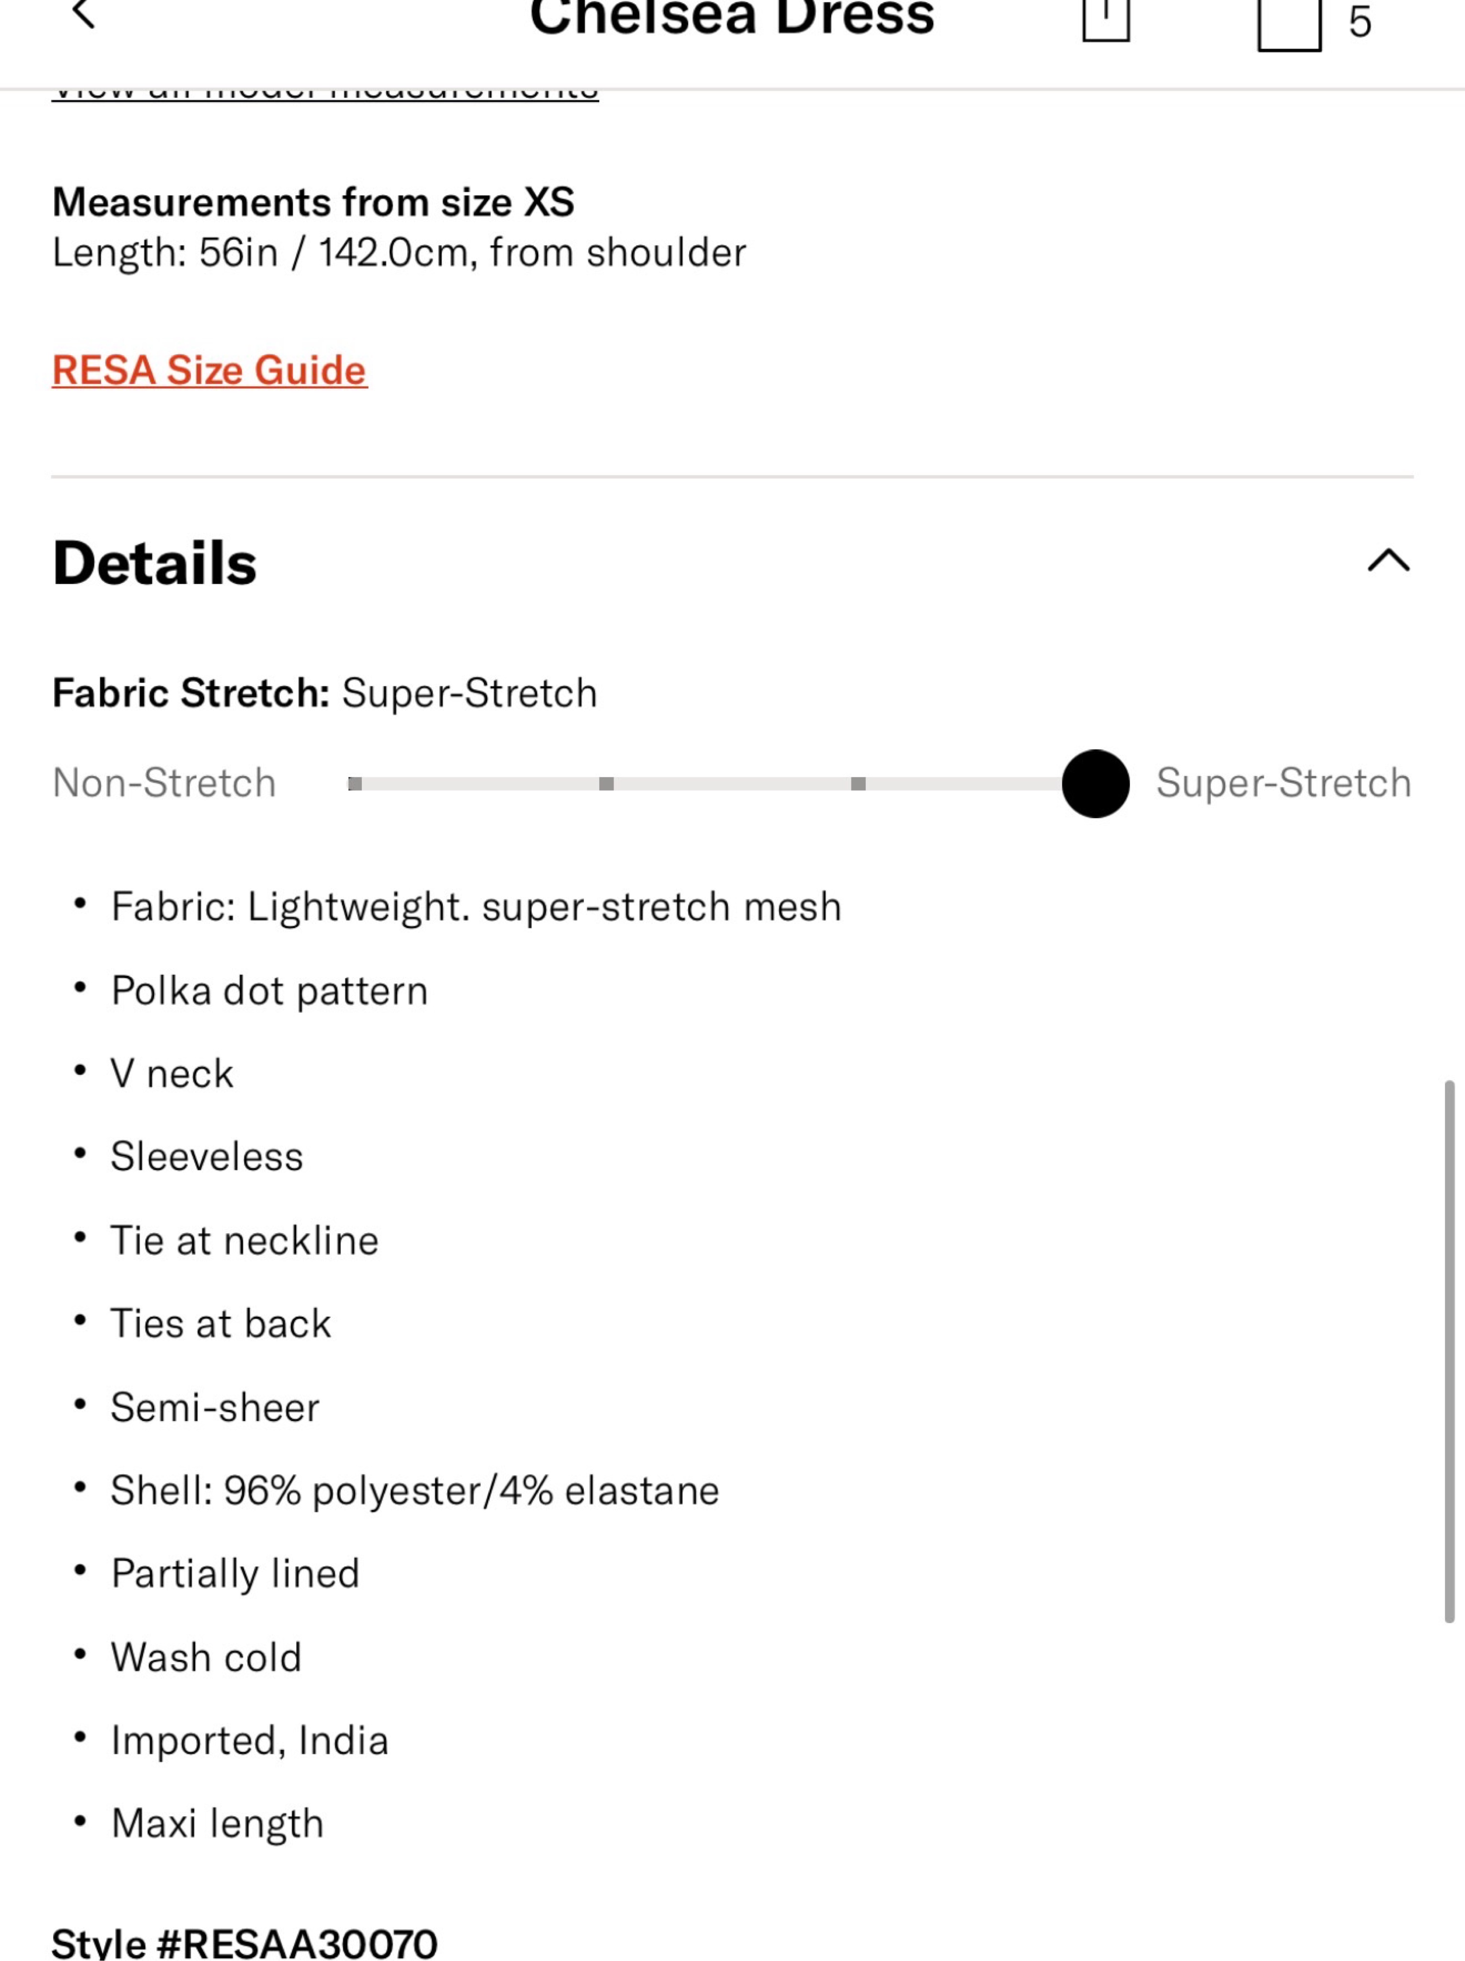
Task: Collapse the Details section chevron
Action: (1388, 560)
